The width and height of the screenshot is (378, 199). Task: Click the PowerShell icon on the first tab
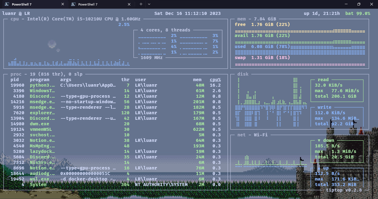point(6,4)
